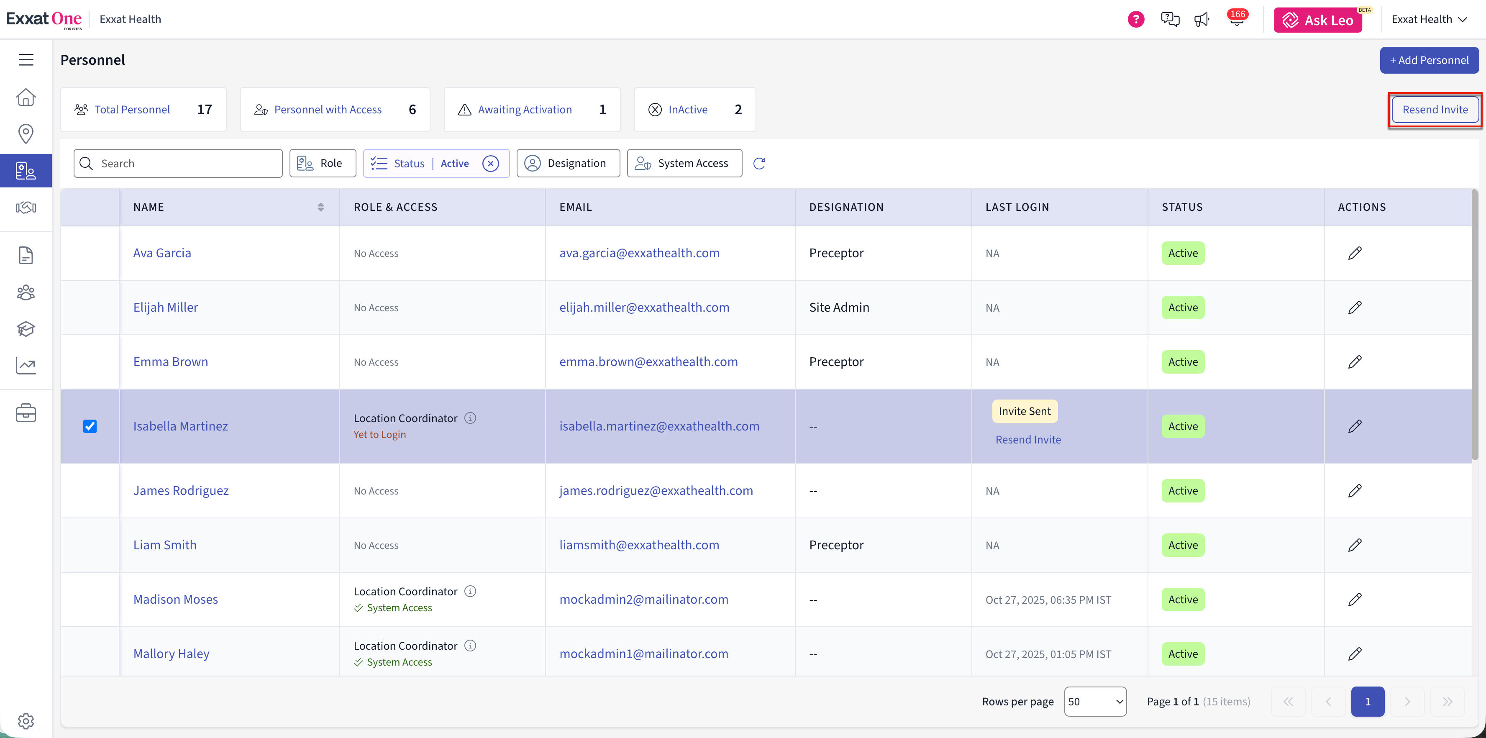Email mockadmin1@mailinator.com
Viewport: 1486px width, 738px height.
point(644,654)
